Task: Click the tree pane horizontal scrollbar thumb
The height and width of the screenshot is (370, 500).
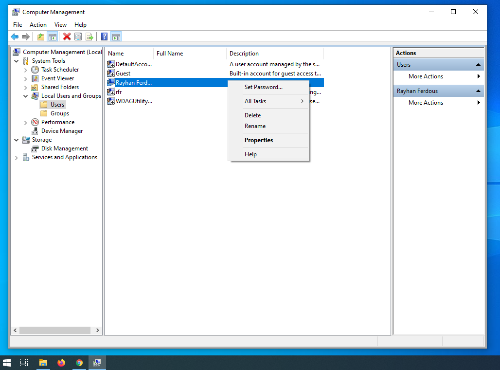Action: pyautogui.click(x=55, y=331)
